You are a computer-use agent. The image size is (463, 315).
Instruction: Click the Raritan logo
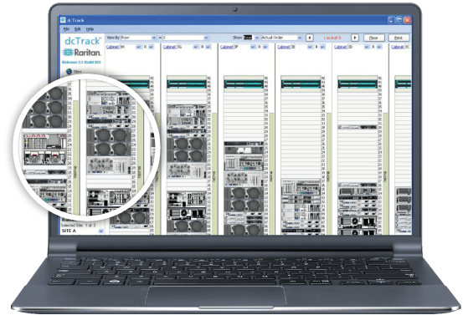tap(82, 53)
